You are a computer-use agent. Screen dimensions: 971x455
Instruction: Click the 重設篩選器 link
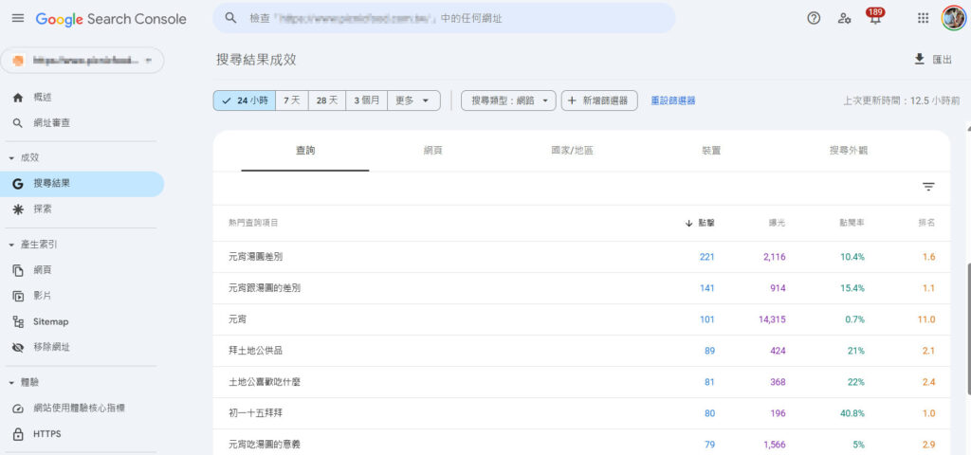click(672, 100)
